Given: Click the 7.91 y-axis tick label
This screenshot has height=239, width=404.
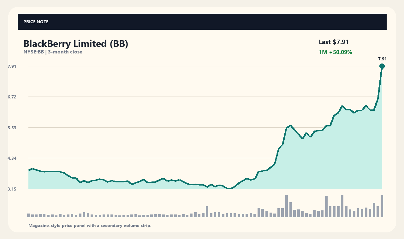Looking at the screenshot, I should (x=12, y=66).
